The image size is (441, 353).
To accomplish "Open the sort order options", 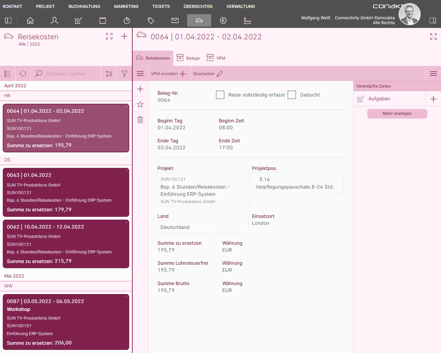I will pyautogui.click(x=109, y=74).
